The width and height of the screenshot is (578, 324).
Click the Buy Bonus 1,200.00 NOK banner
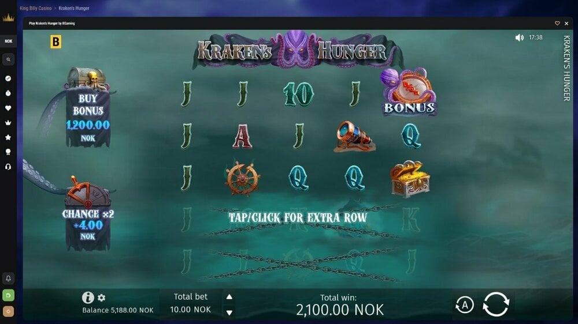click(x=88, y=108)
